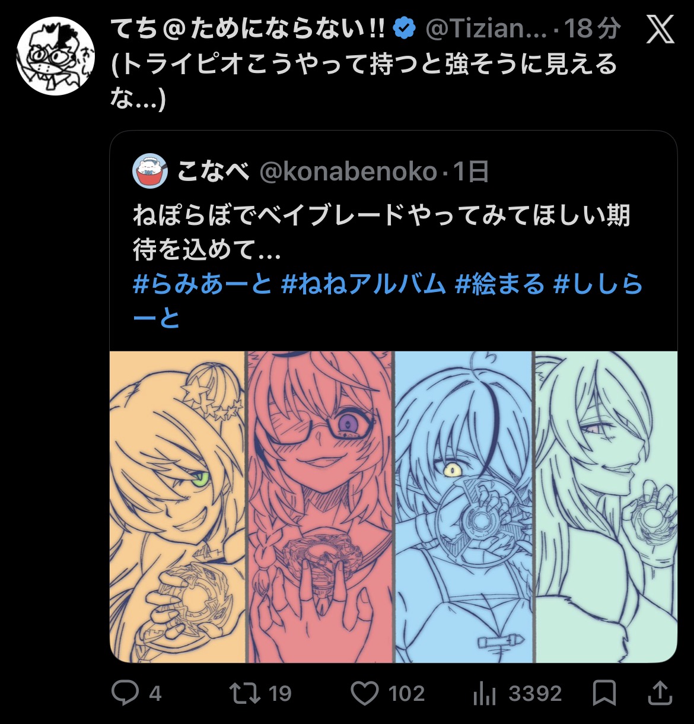Open the orange panel blonde character artwork
This screenshot has height=724, width=694.
(177, 507)
